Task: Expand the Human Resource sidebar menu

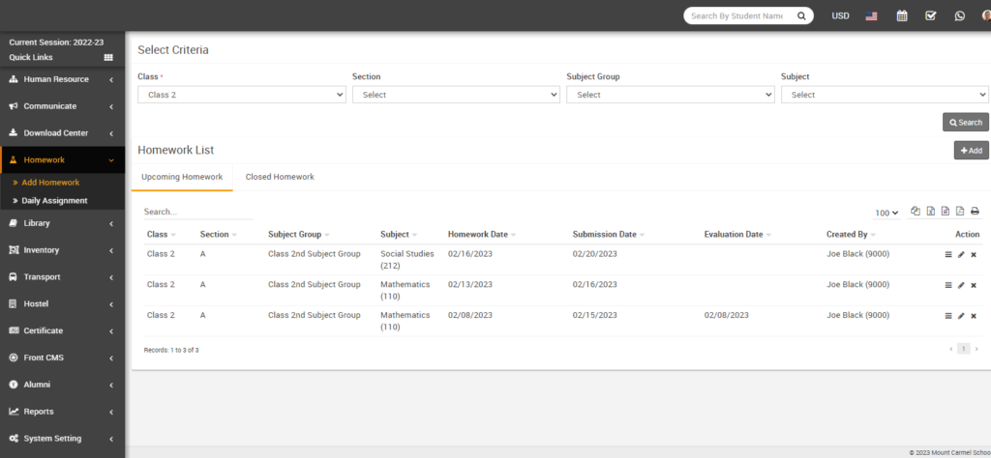Action: (x=63, y=79)
